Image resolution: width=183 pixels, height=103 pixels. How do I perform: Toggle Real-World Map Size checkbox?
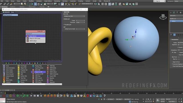[x=172, y=66]
